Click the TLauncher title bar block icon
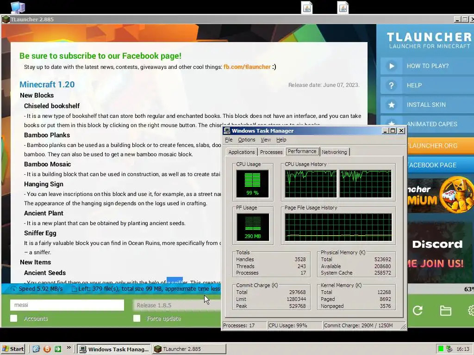The height and width of the screenshot is (355, 474). [6, 19]
